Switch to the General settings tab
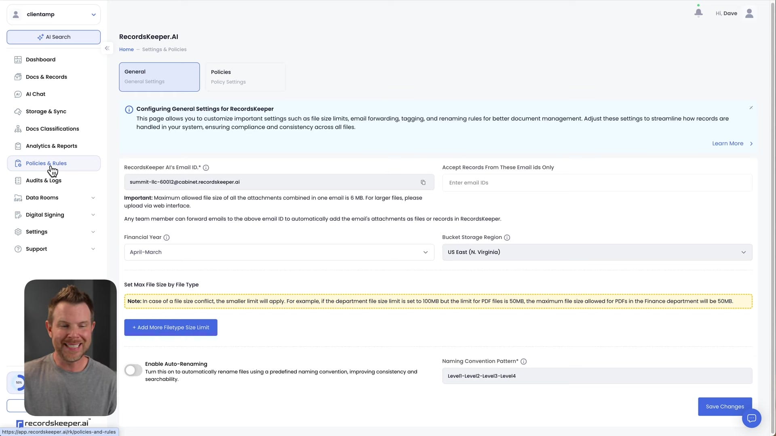 159,77
